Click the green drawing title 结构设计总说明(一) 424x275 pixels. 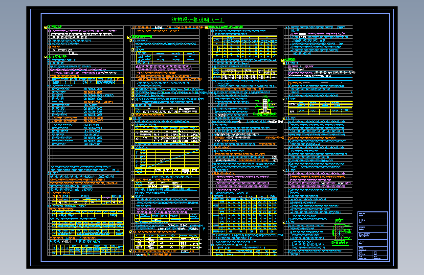point(198,20)
